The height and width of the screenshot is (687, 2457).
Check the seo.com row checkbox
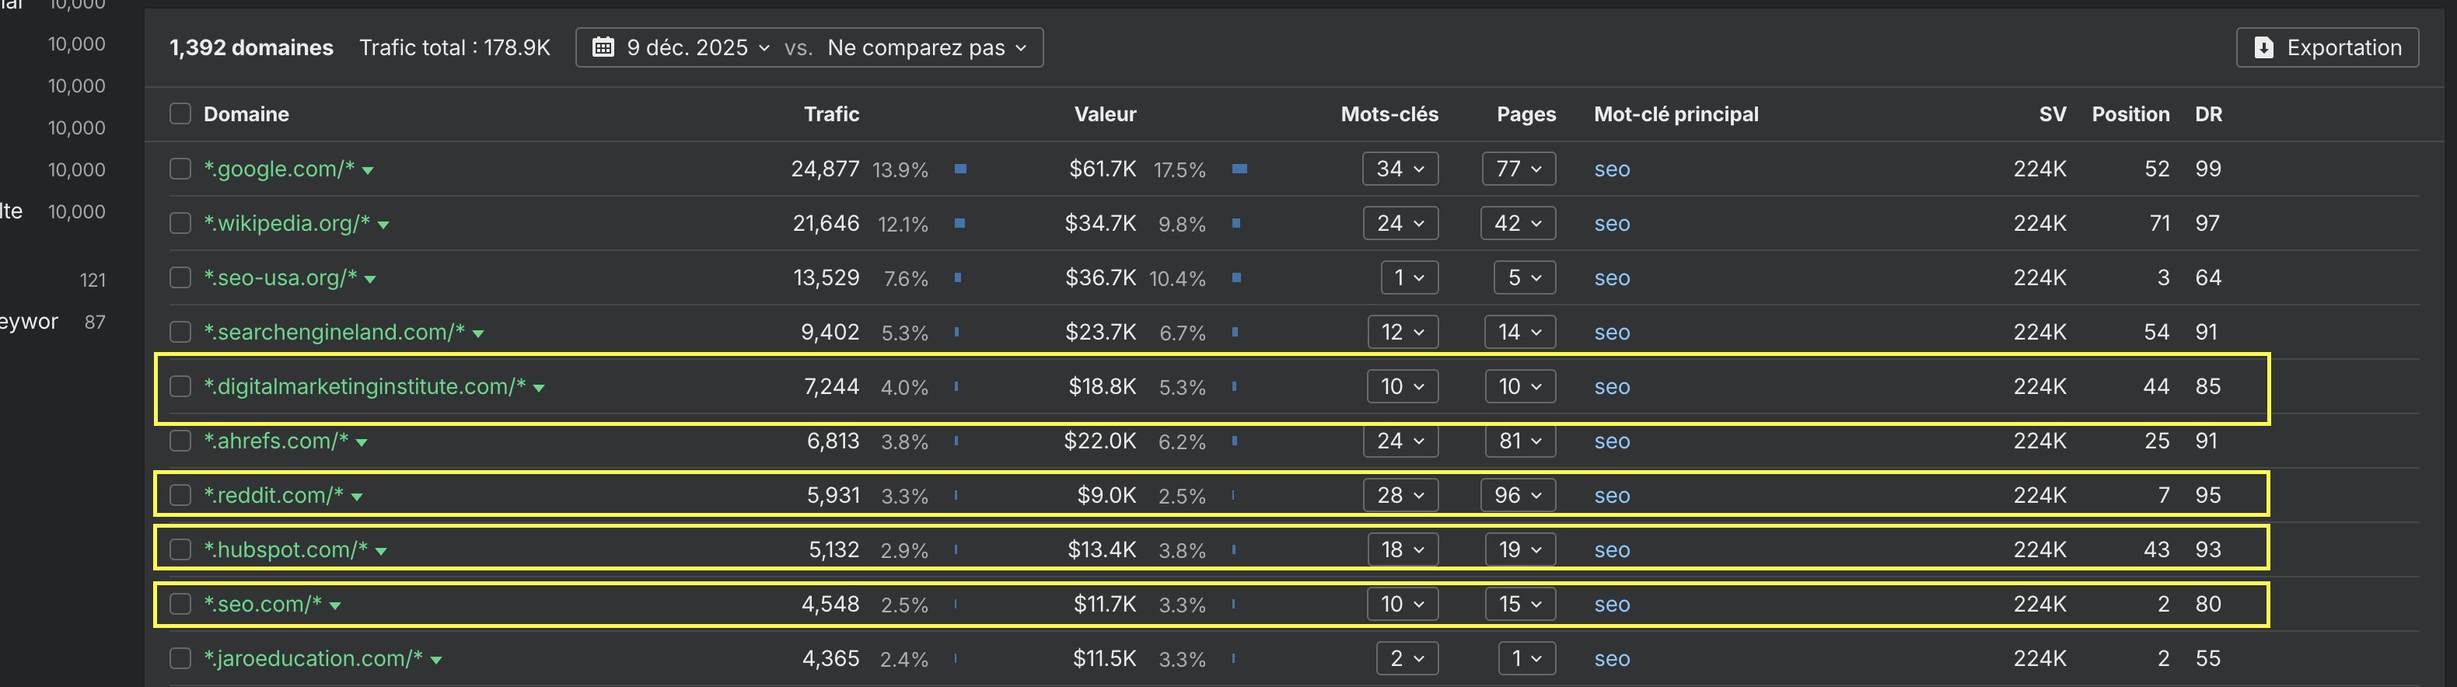point(180,603)
